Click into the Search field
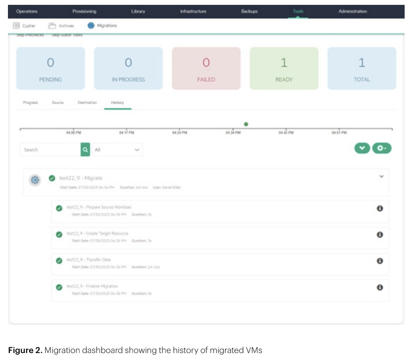The height and width of the screenshot is (361, 417). [50, 150]
